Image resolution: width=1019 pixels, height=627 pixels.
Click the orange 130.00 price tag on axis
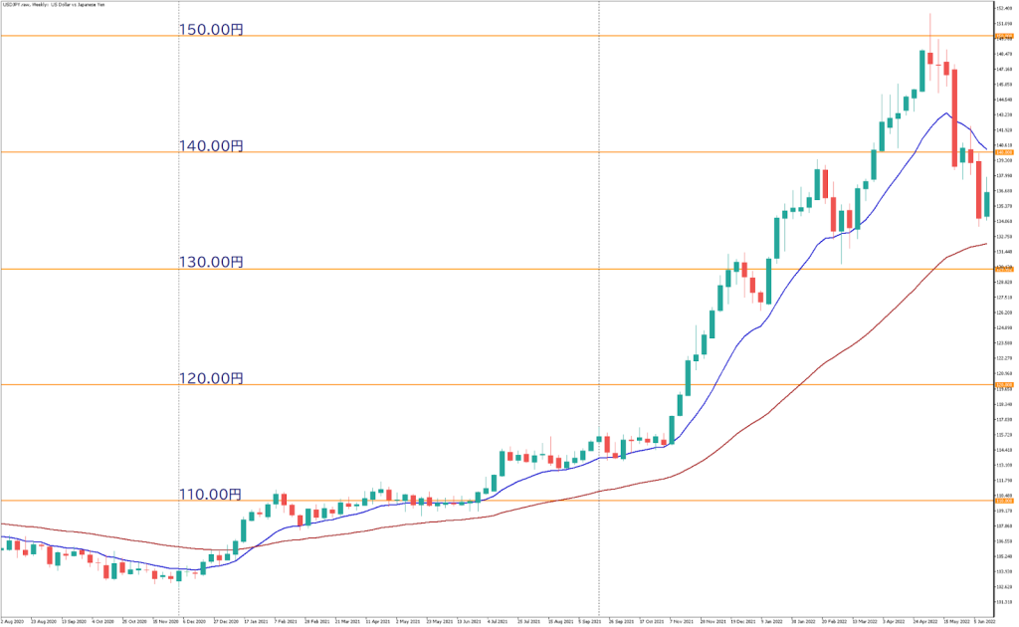click(1004, 269)
